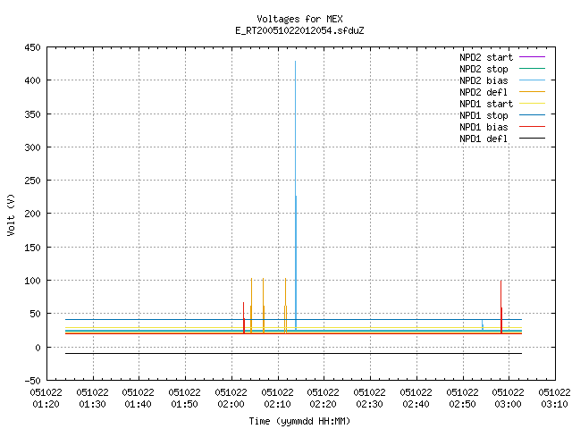572x429 pixels.
Task: Click the black flat line below 0 V
Action: tap(294, 354)
